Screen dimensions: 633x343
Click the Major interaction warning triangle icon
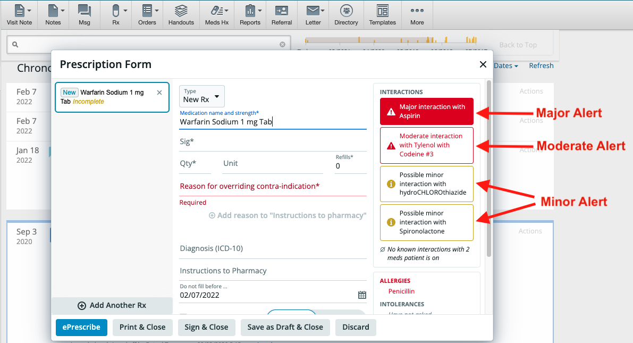pos(391,112)
